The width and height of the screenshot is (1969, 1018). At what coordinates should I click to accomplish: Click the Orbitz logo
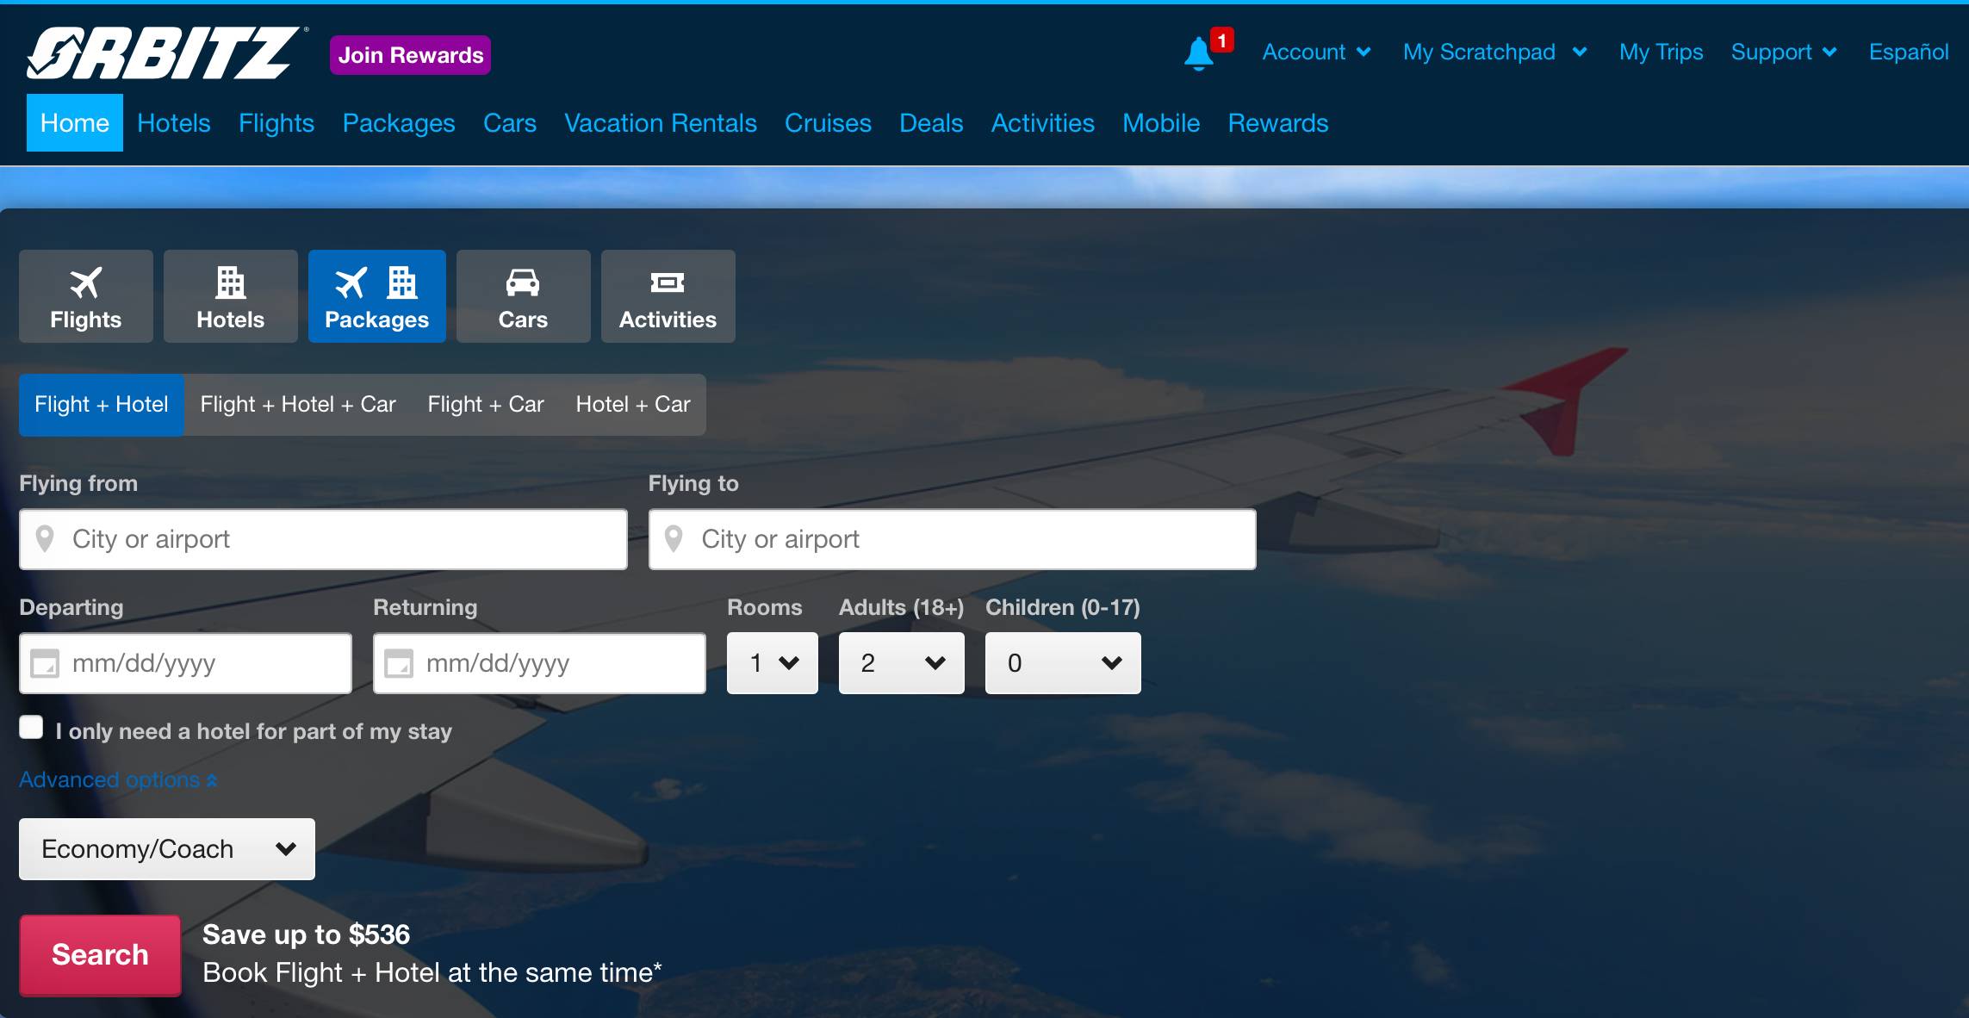164,53
